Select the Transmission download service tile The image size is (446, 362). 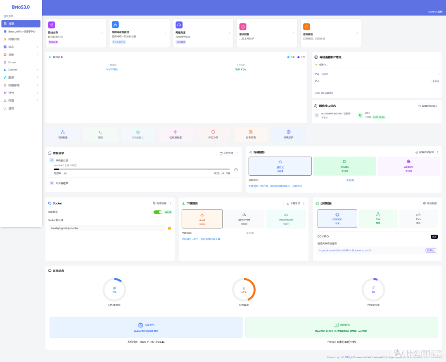coord(286,219)
